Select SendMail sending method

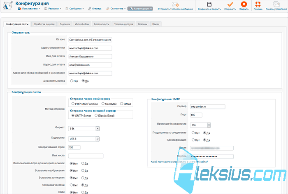click(103, 104)
